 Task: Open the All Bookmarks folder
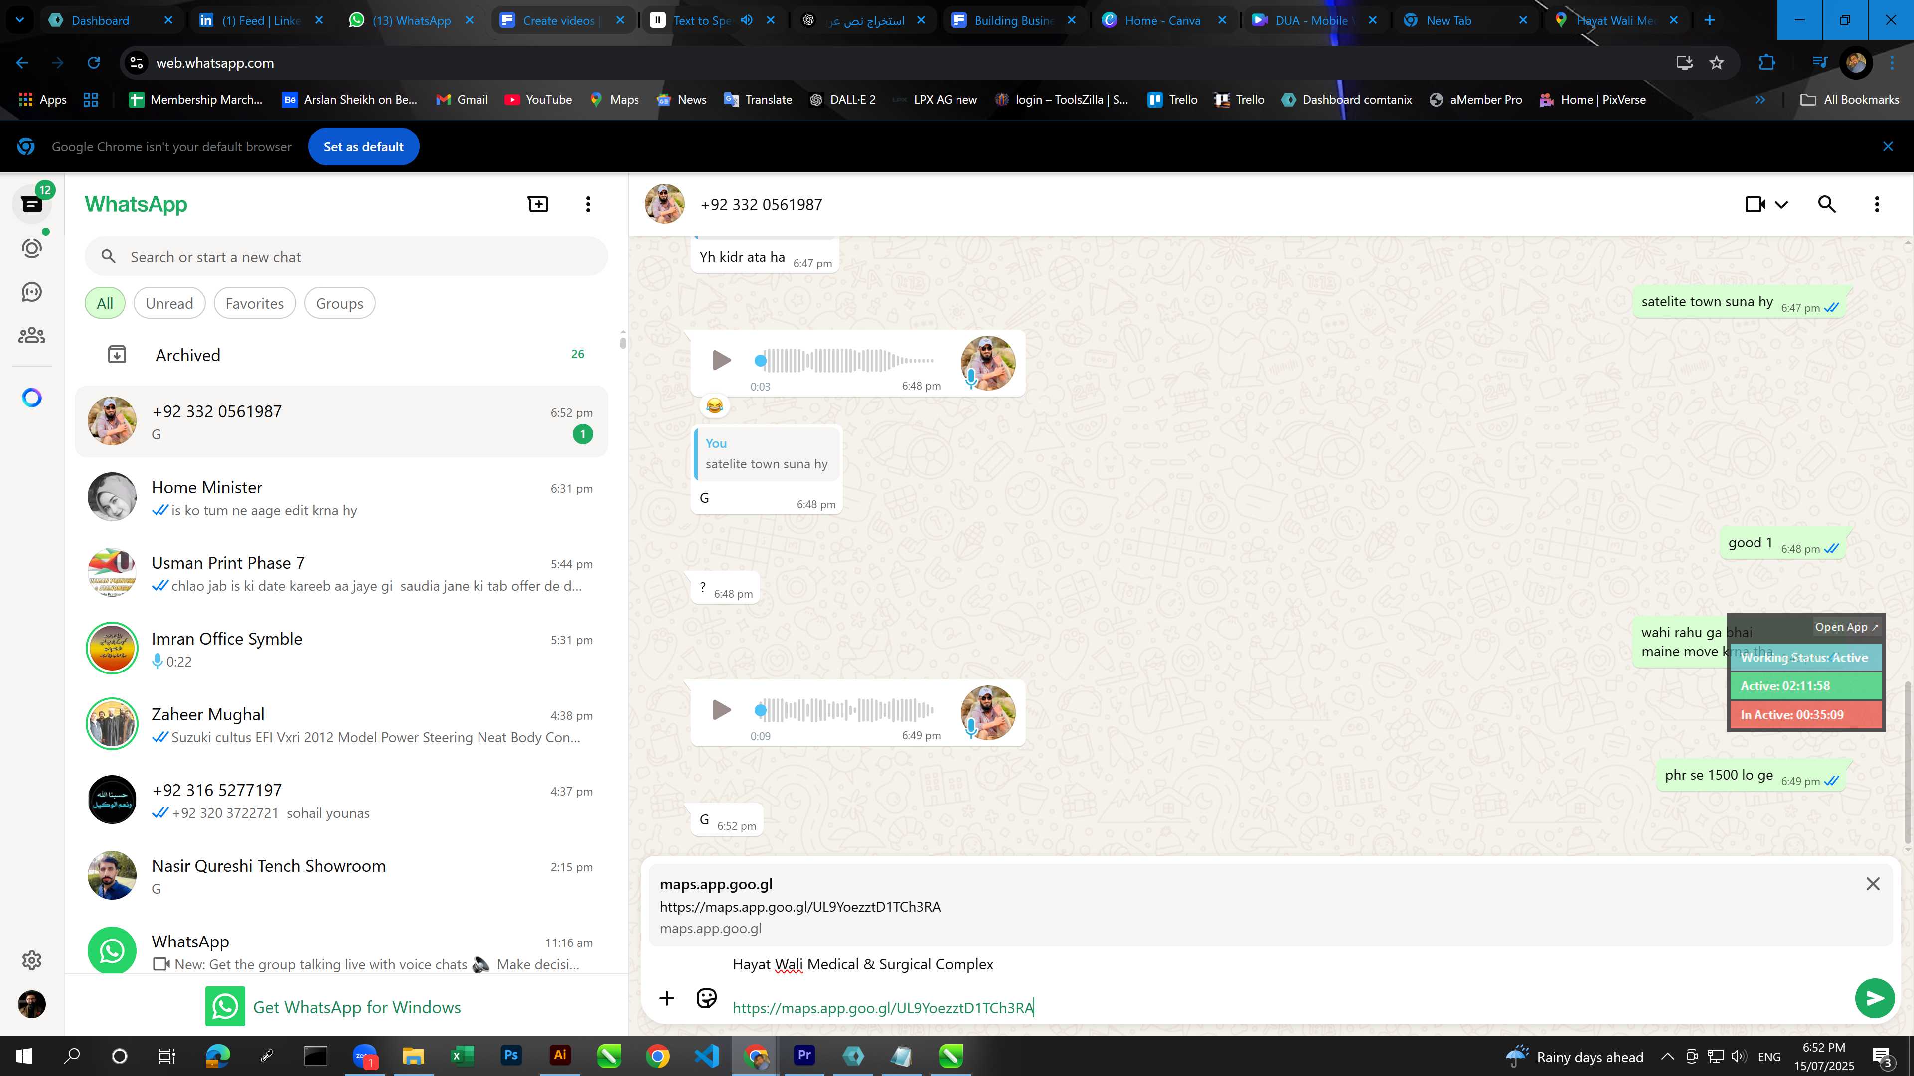pyautogui.click(x=1850, y=100)
